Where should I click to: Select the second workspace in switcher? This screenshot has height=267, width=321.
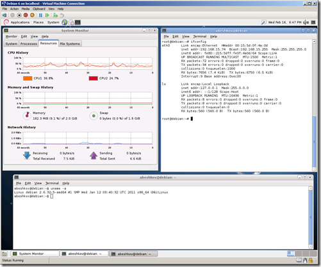click(299, 254)
